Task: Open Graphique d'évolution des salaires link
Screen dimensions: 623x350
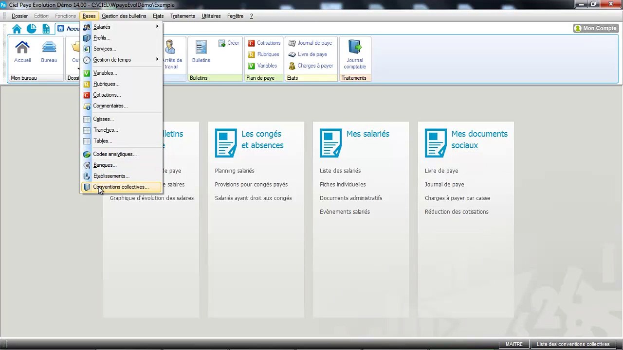Action: click(152, 198)
